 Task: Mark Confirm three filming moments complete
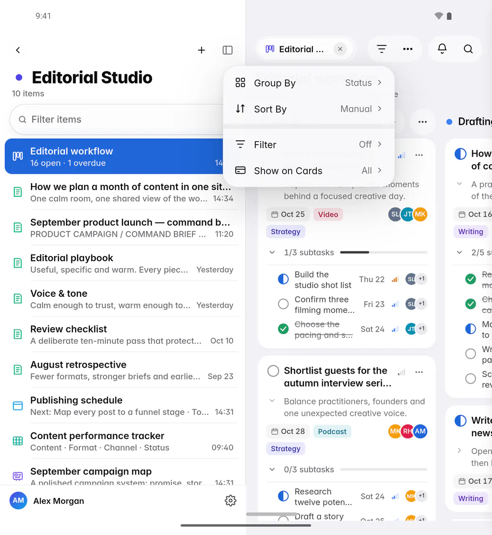(283, 304)
